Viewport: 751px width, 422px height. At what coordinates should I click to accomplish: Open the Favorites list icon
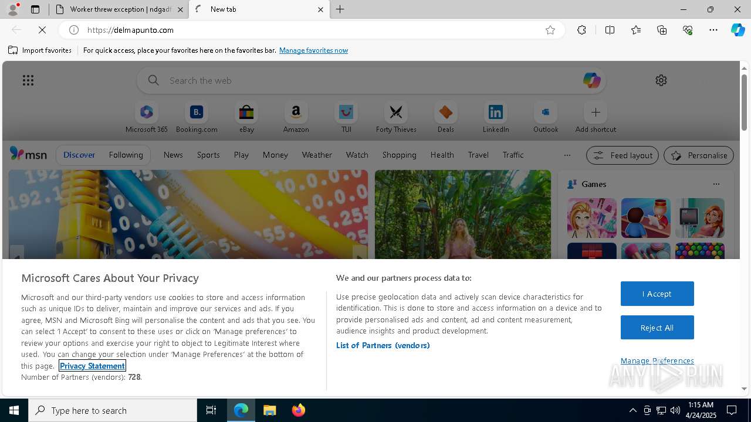636,30
